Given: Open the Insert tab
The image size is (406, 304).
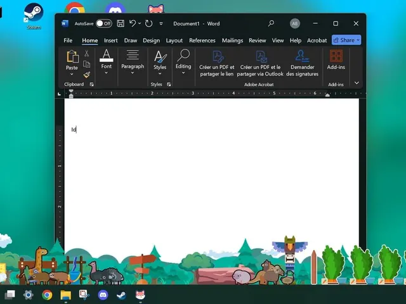Looking at the screenshot, I should pos(110,41).
